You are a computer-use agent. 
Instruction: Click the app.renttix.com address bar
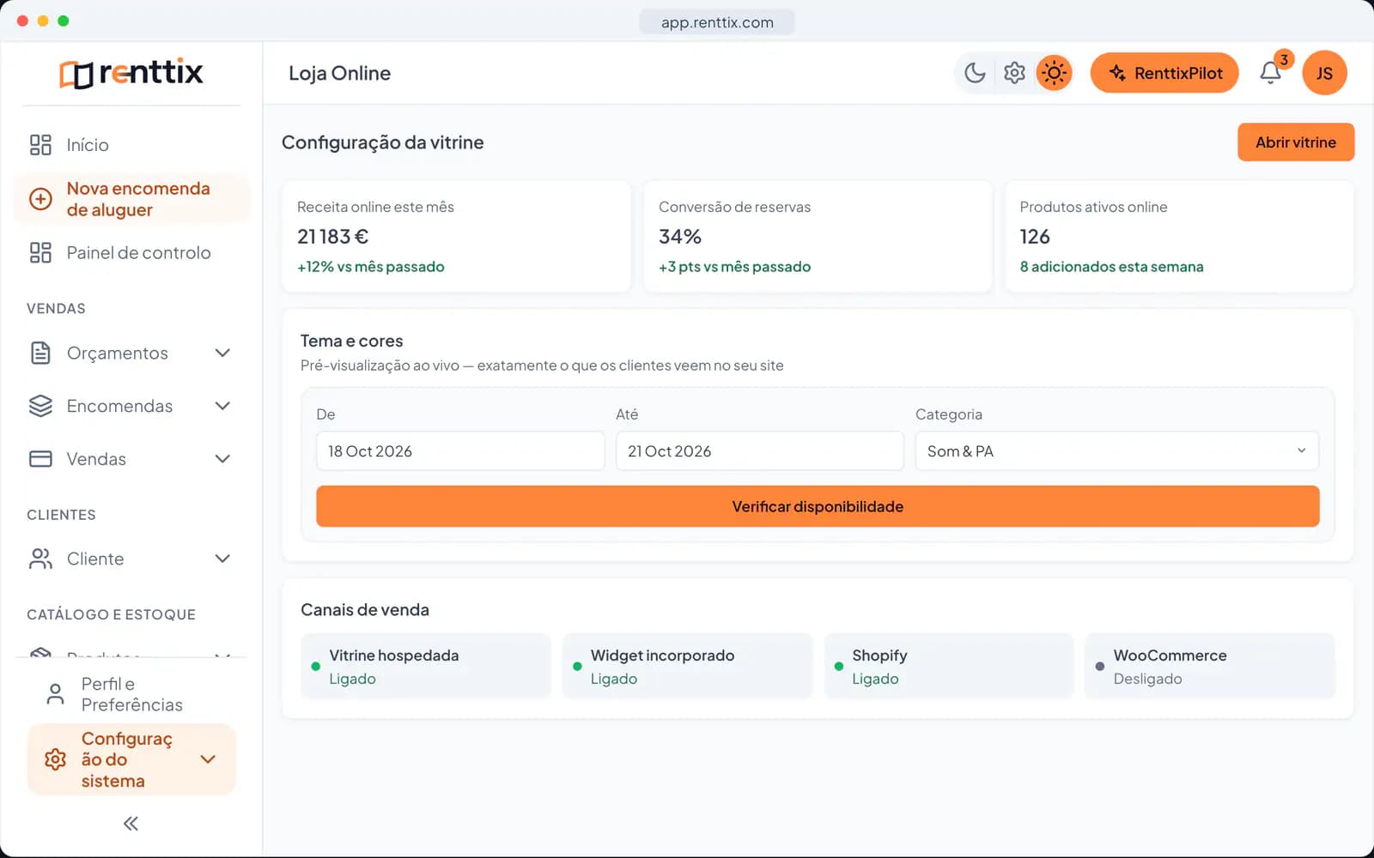click(717, 22)
